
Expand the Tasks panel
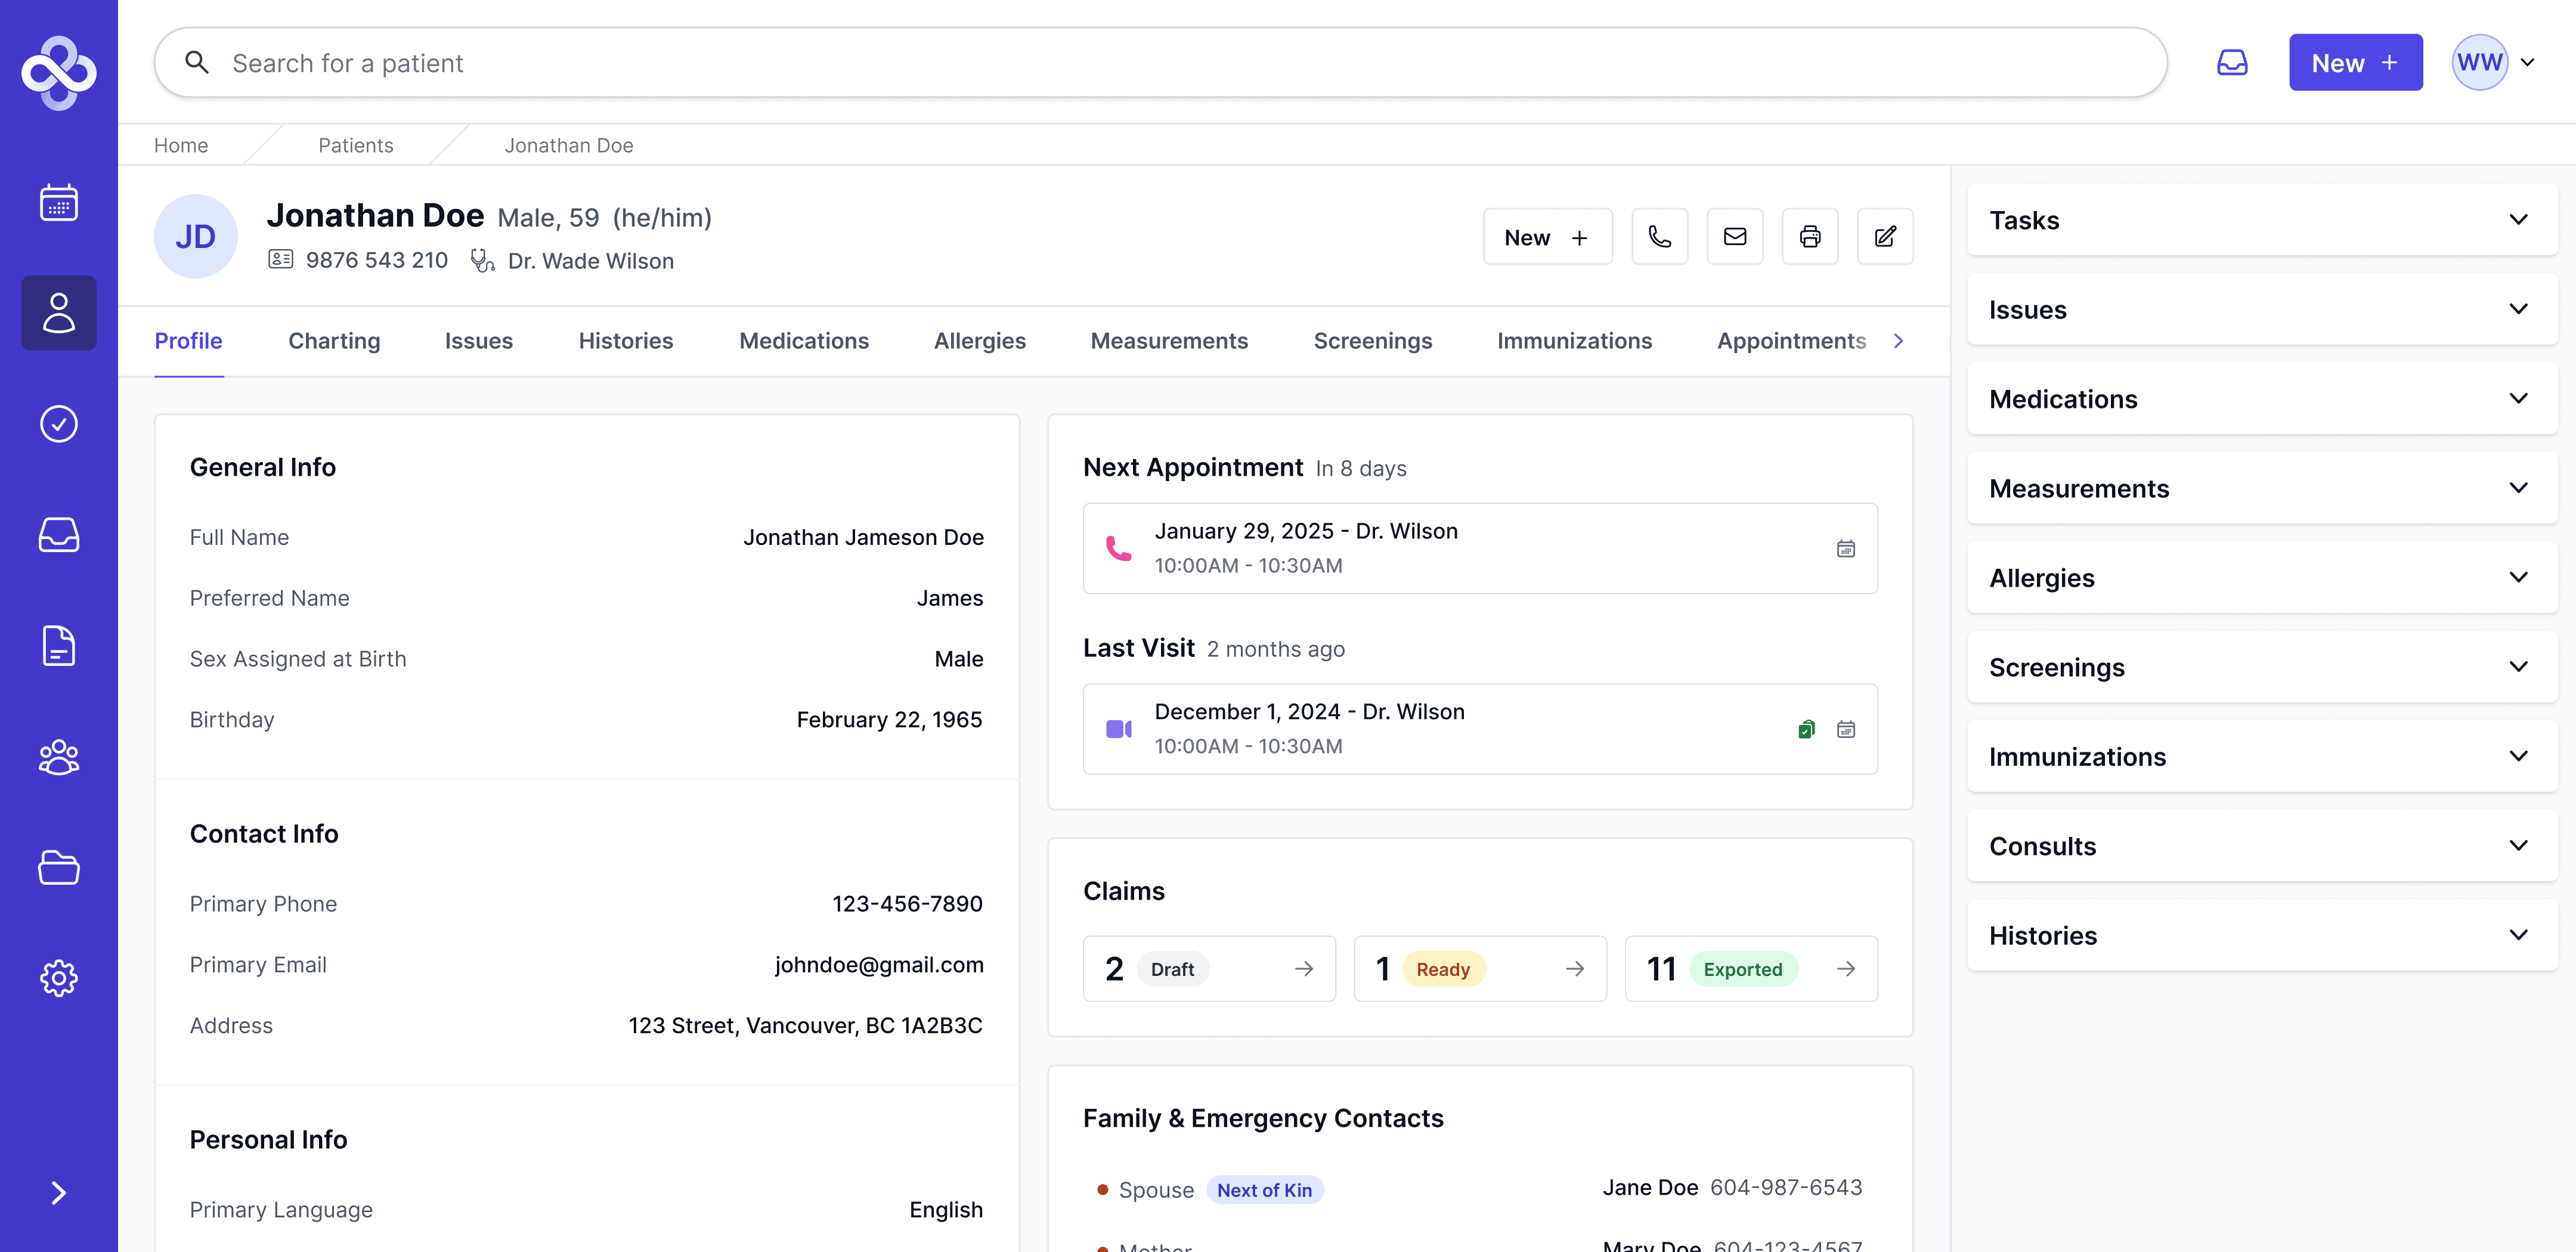(2261, 220)
